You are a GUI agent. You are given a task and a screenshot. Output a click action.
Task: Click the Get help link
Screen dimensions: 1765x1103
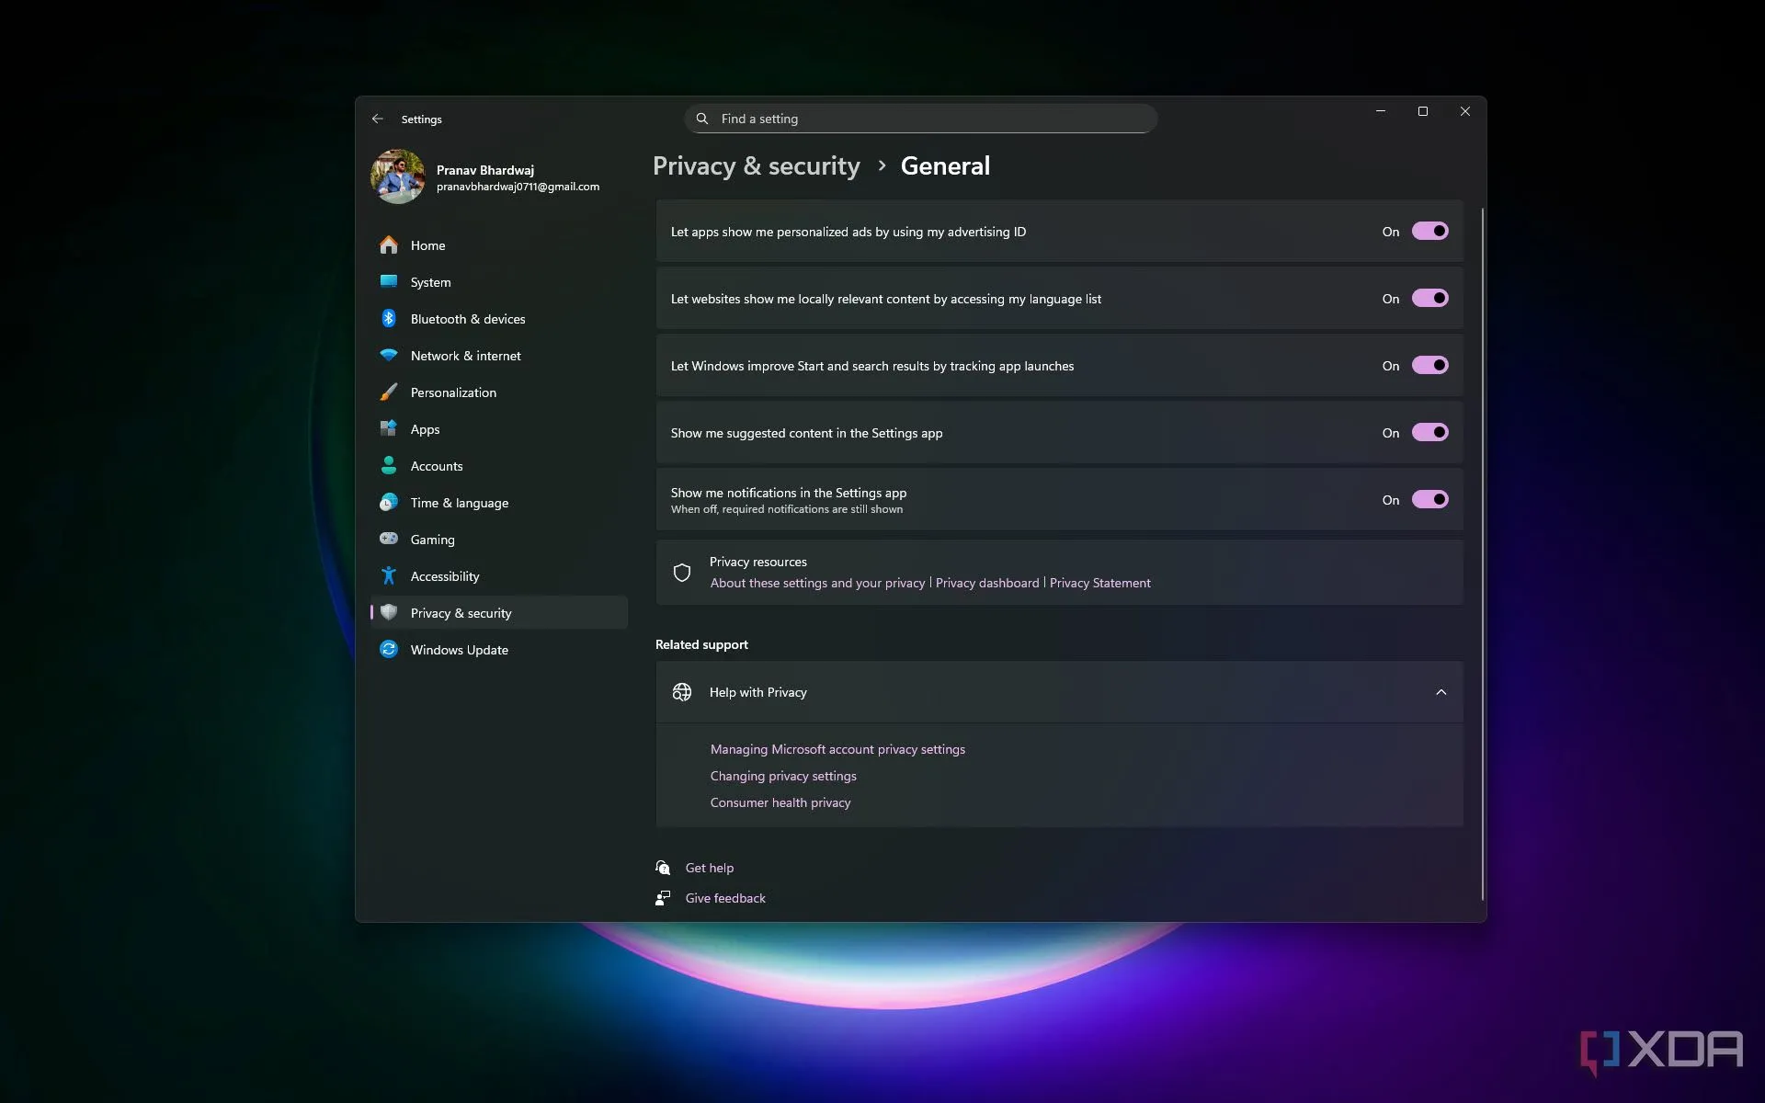pos(709,868)
